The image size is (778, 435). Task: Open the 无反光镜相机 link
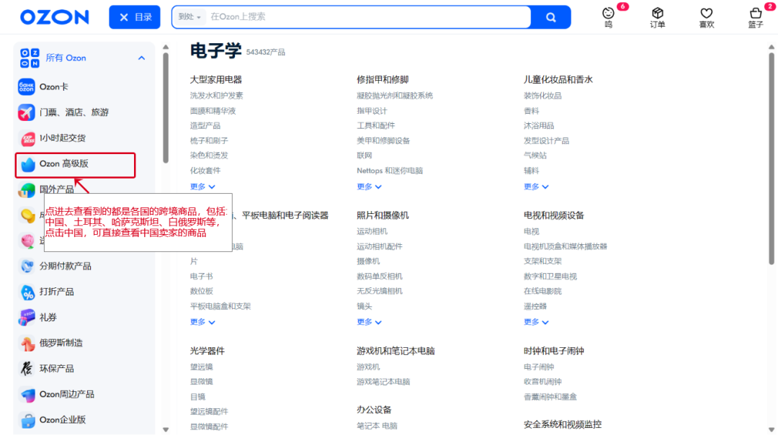coord(380,291)
